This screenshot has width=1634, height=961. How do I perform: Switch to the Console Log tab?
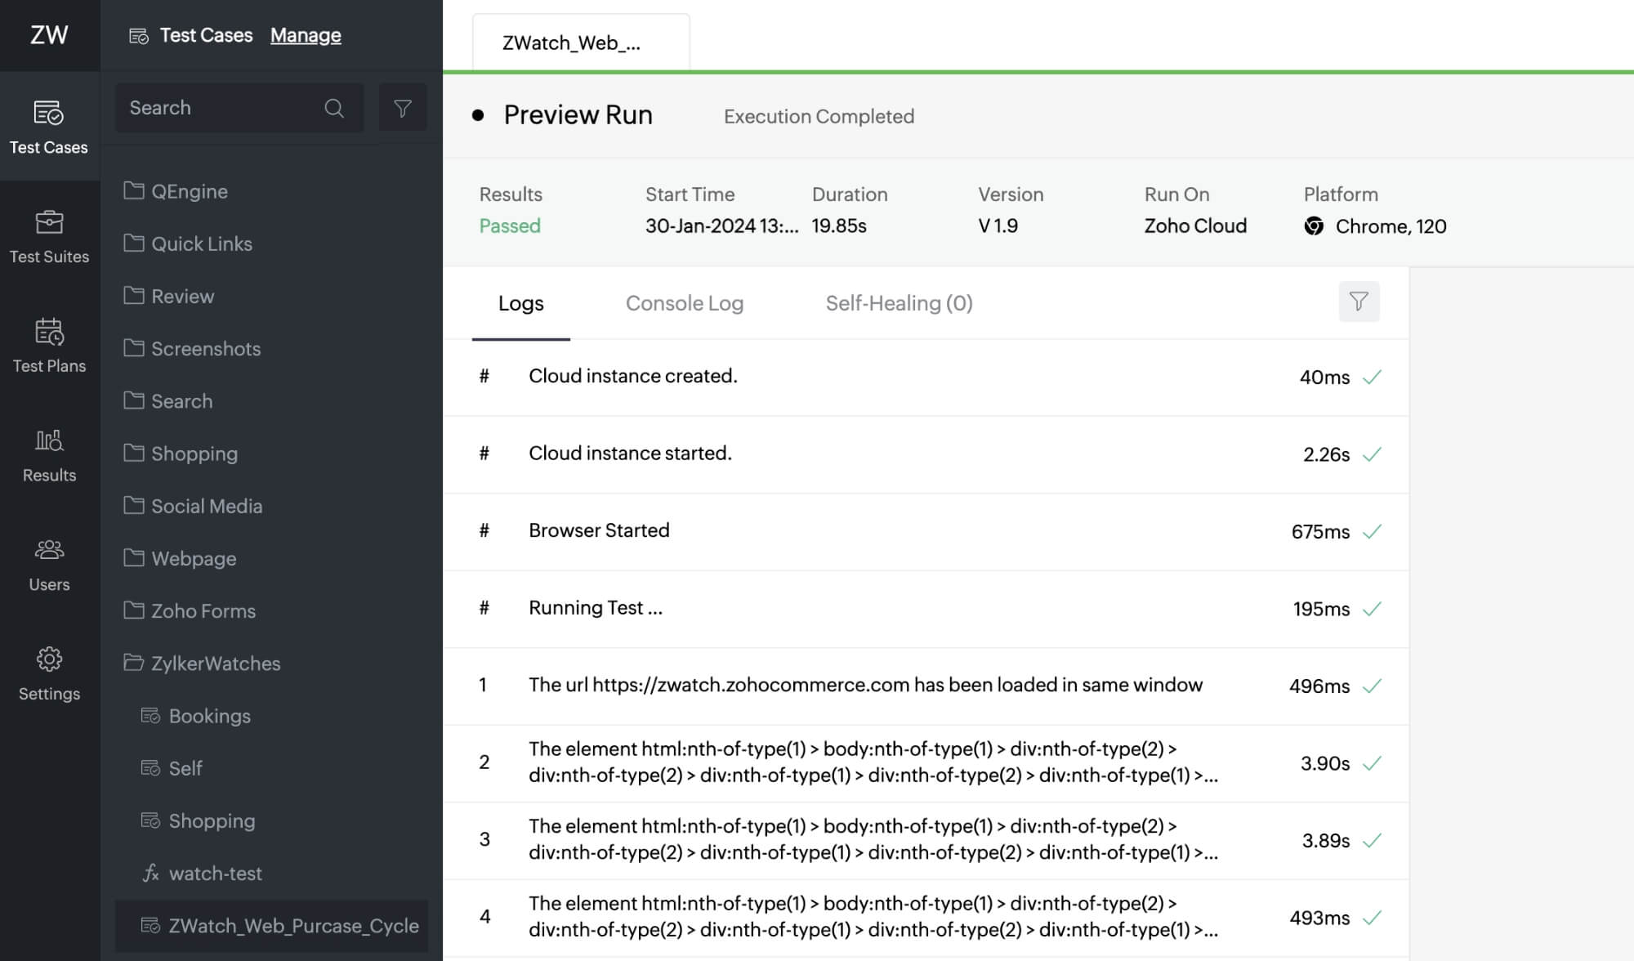[x=684, y=302]
